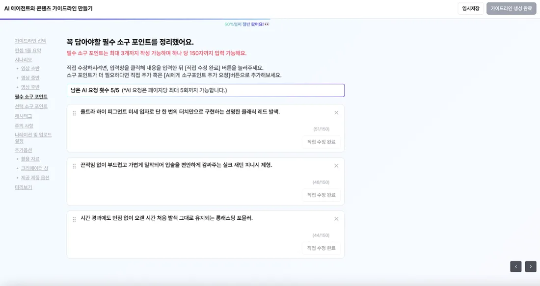Click the drag handle of the 울트라 하이 피그먼트 card
This screenshot has height=286, width=540.
74,113
